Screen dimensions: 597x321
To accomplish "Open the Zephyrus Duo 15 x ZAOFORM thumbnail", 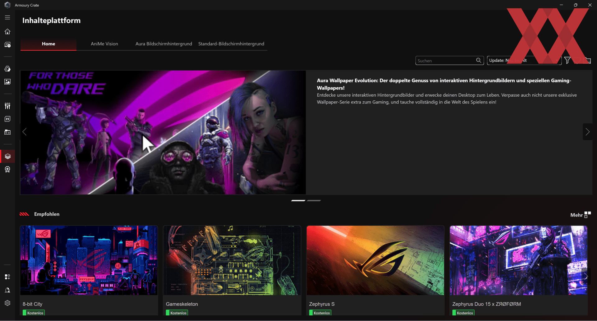I will 519,260.
